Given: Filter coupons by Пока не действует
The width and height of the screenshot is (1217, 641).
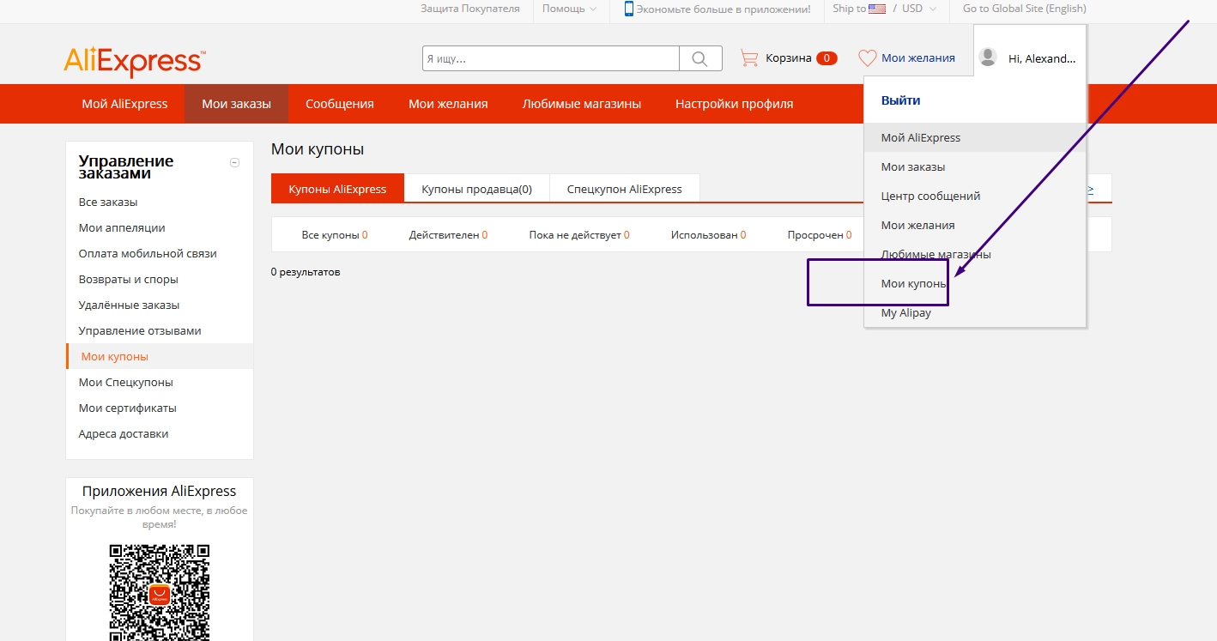Looking at the screenshot, I should pyautogui.click(x=579, y=235).
